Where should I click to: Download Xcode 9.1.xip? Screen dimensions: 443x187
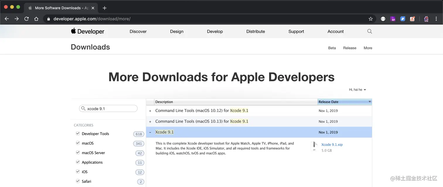point(332,144)
